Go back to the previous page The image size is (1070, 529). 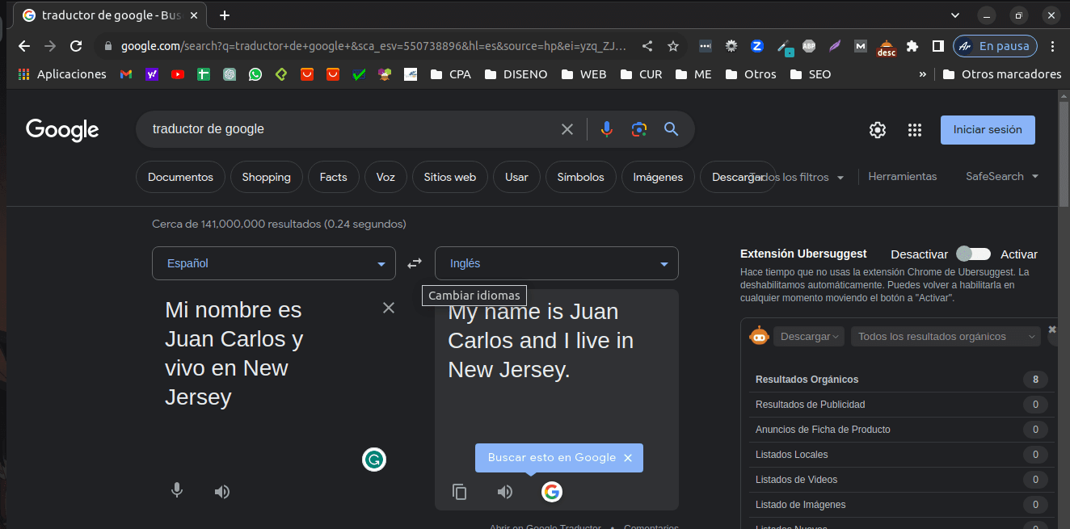point(24,46)
